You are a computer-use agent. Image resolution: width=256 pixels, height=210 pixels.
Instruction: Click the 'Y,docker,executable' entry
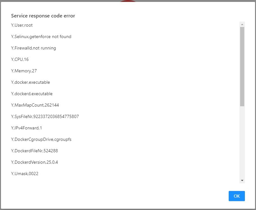pos(30,82)
